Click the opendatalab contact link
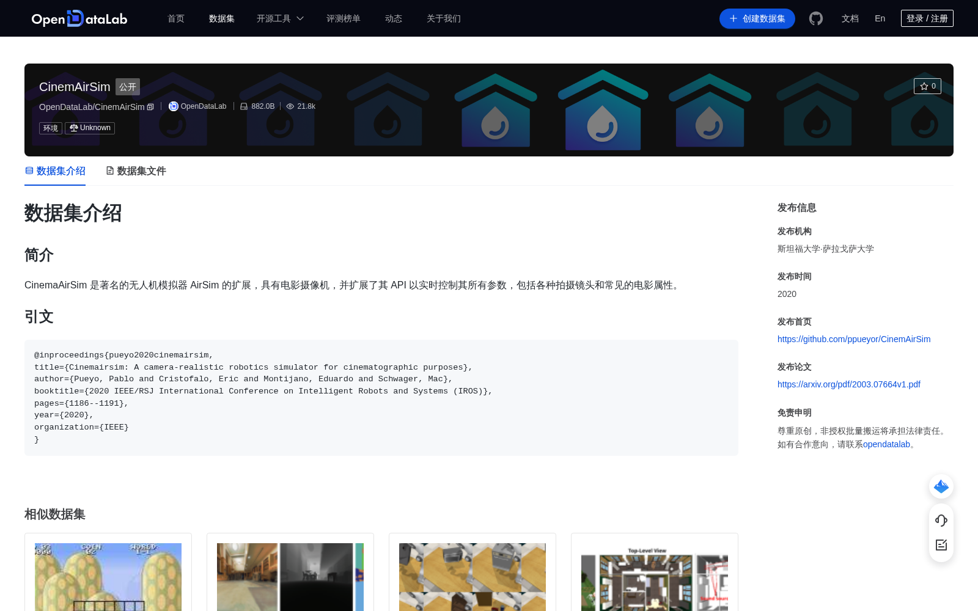The image size is (978, 611). (886, 445)
